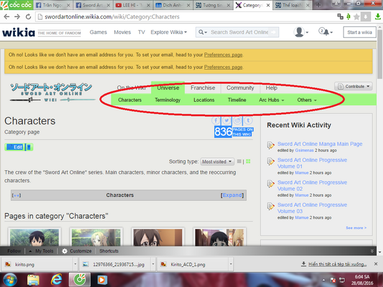This screenshot has height=287, width=383.
Task: Select the Franchise navigation tab
Action: [x=203, y=88]
